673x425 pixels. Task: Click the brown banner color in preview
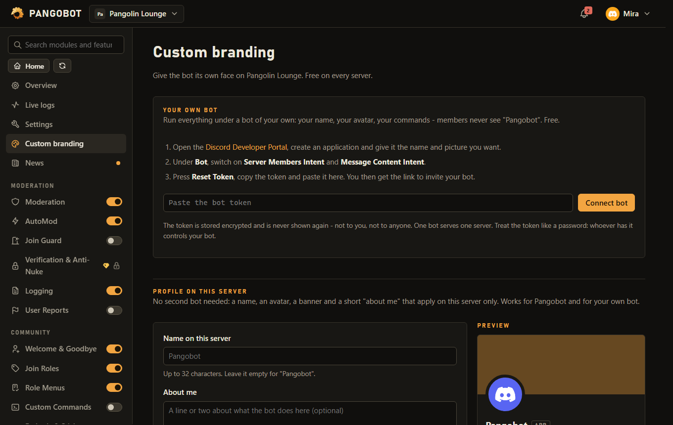(561, 364)
